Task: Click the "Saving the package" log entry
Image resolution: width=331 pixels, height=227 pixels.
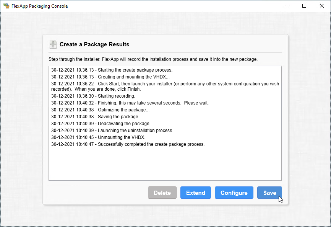Action: tap(96, 117)
